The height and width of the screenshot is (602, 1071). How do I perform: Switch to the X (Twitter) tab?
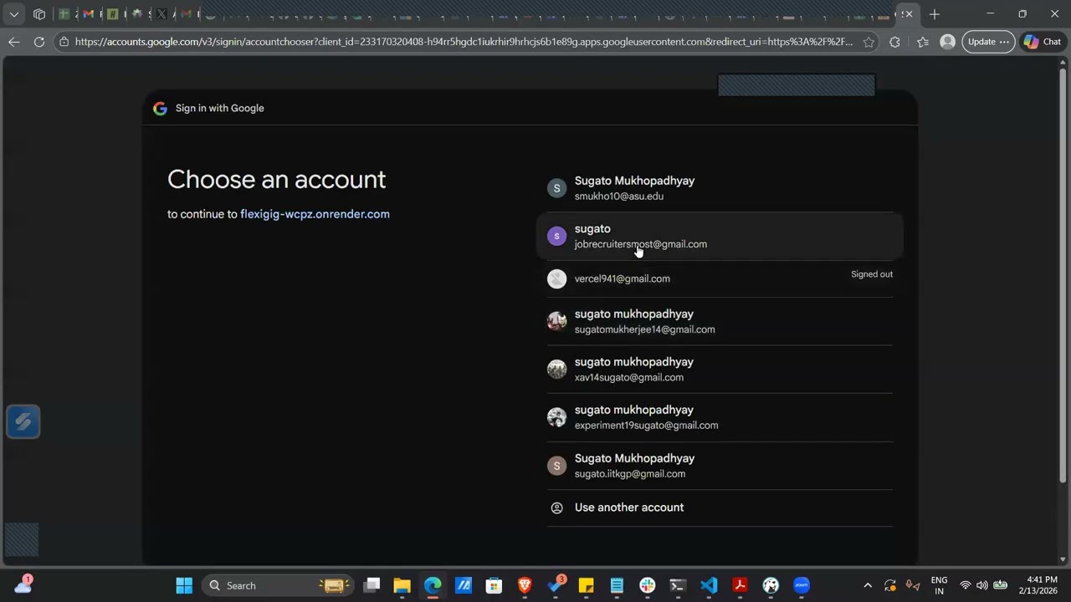click(x=161, y=14)
